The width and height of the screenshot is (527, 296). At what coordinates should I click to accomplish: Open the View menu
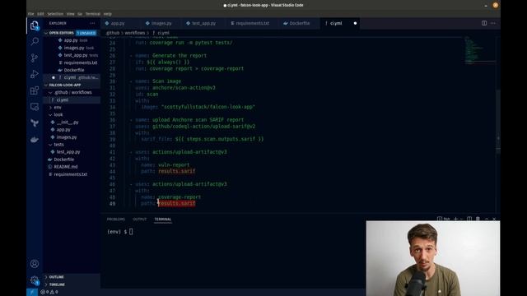[x=70, y=14]
